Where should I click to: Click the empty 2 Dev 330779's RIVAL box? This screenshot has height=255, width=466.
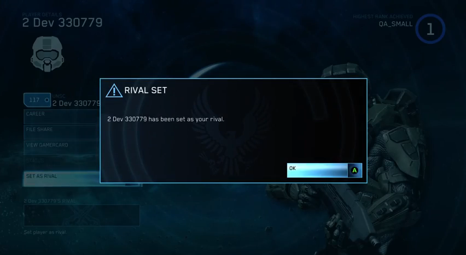(x=81, y=215)
